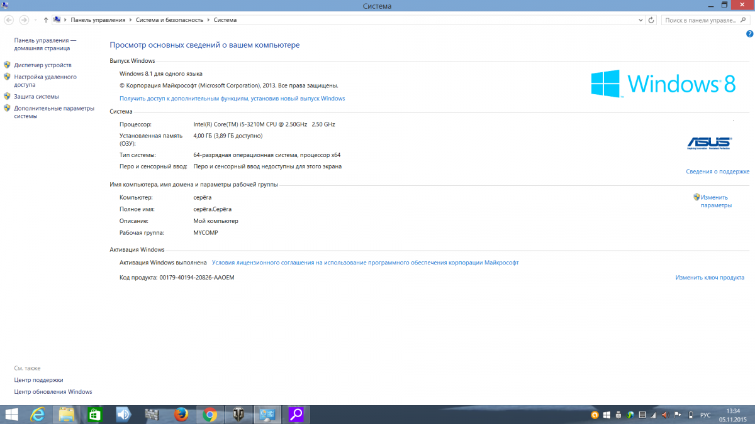Open Microsoft license agreement terms link
The width and height of the screenshot is (755, 424).
pyautogui.click(x=366, y=263)
